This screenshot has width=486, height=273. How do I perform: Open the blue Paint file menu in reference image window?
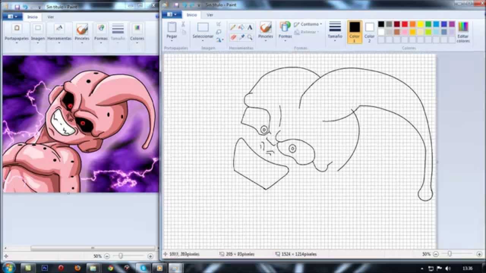[13, 17]
